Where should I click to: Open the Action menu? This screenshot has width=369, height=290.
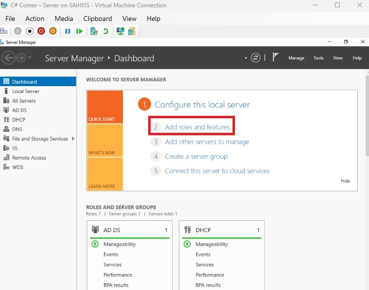coord(35,18)
